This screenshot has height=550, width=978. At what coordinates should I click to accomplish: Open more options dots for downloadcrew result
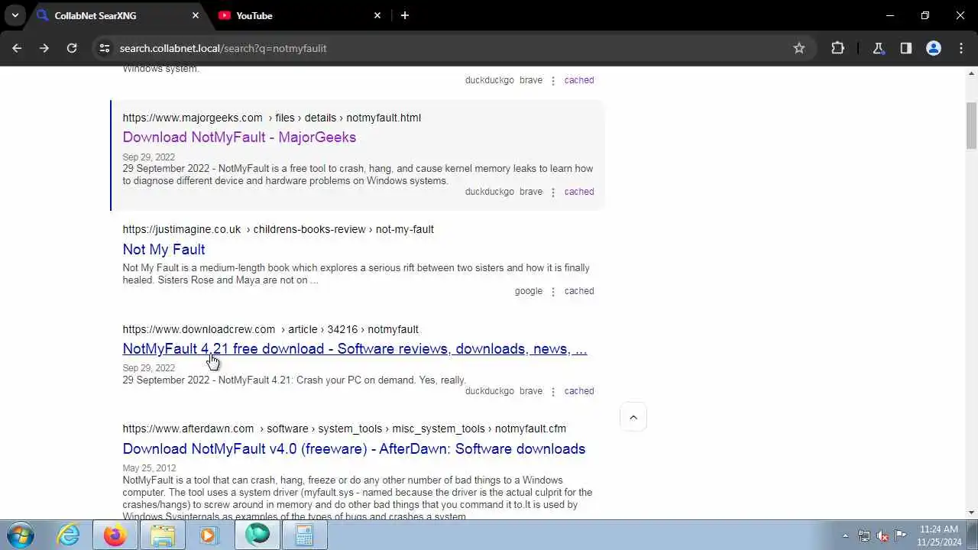click(x=553, y=391)
